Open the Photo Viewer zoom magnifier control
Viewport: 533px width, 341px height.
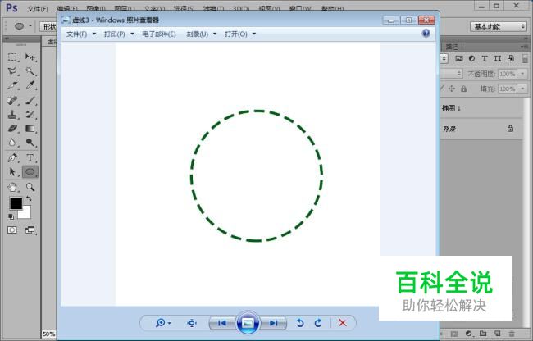[x=163, y=323]
